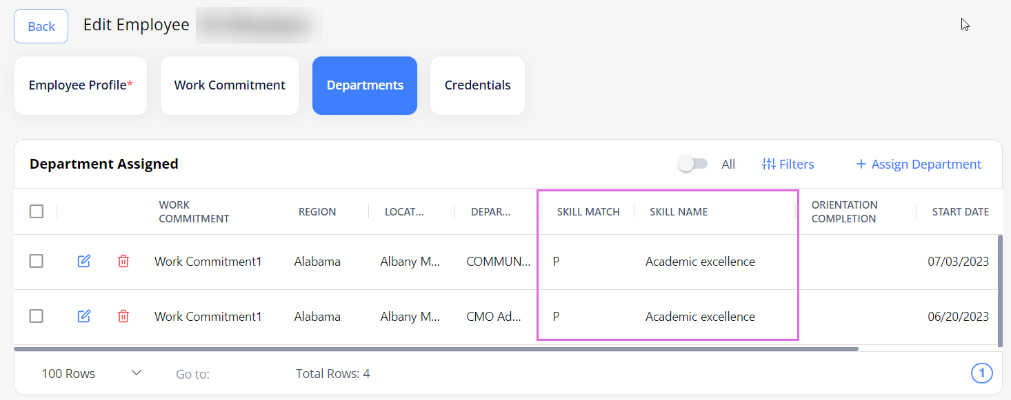
Task: Check the CMO Ad... row checkbox
Action: coord(37,316)
